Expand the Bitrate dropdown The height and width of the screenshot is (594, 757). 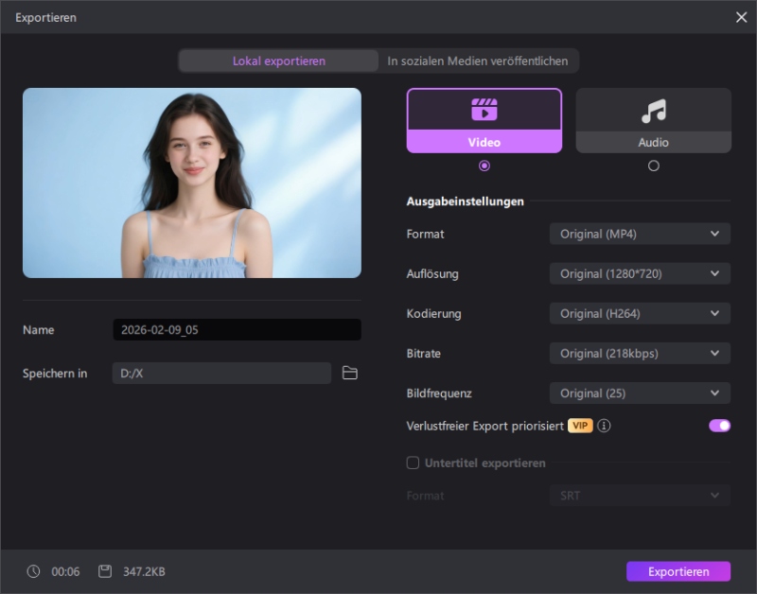point(640,353)
